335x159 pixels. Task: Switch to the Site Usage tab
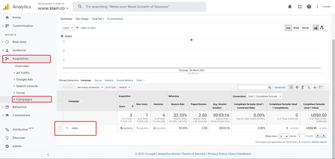click(x=82, y=19)
